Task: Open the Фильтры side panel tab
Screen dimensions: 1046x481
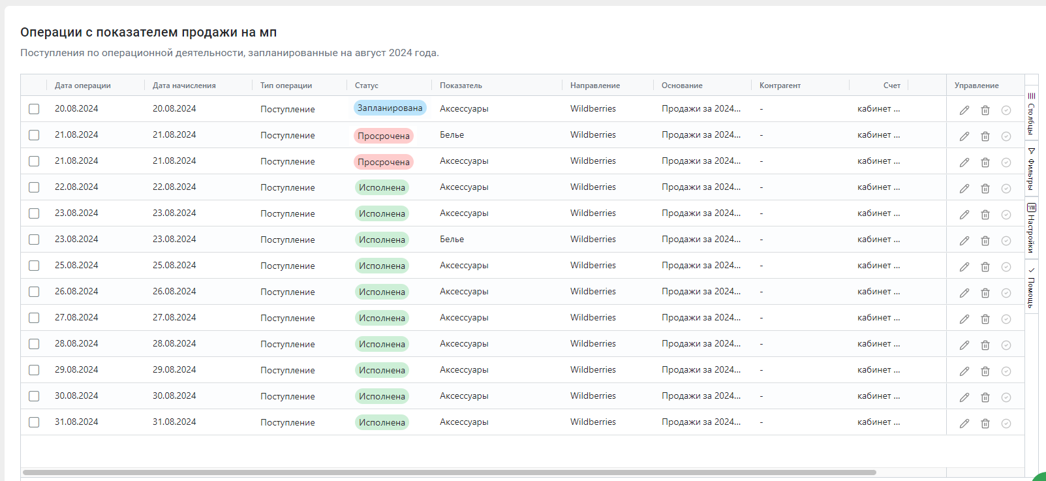Action: pos(1032,169)
